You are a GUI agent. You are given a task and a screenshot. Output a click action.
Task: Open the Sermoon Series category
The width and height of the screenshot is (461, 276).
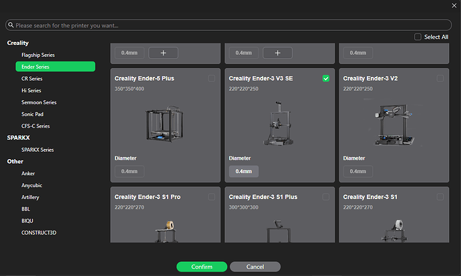coord(39,102)
